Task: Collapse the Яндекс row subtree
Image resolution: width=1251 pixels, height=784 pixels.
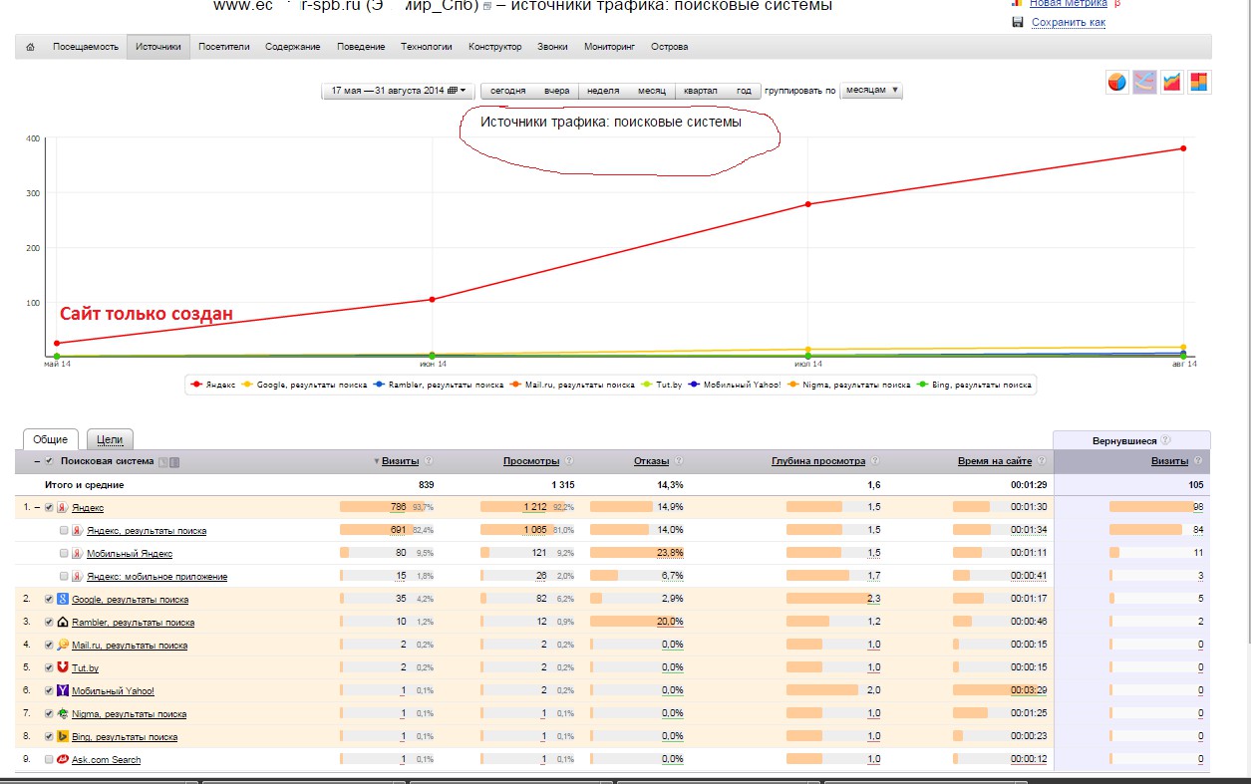Action: pyautogui.click(x=37, y=507)
